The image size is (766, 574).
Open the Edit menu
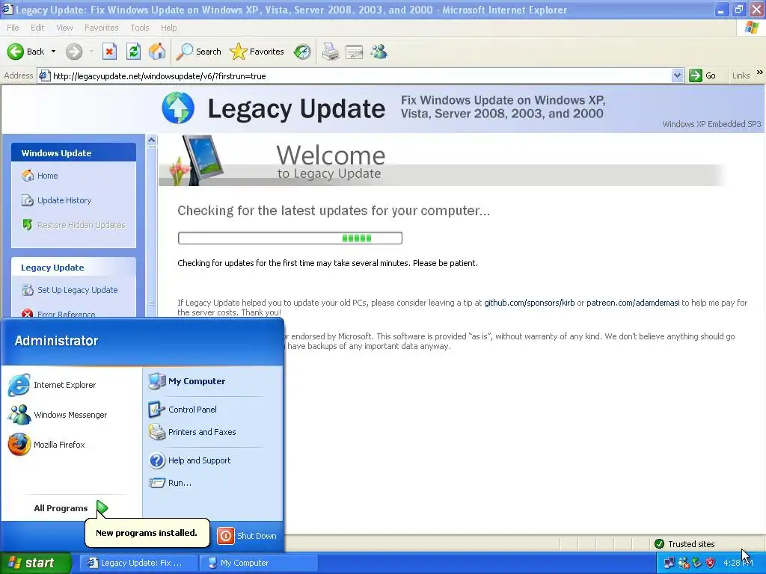(37, 28)
